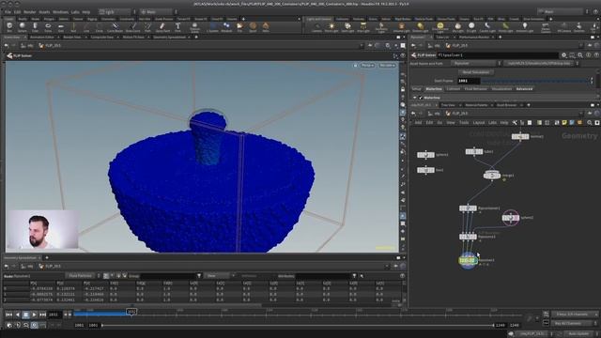Open the File menu
Screen dimensions: 601x338
pos(8,12)
